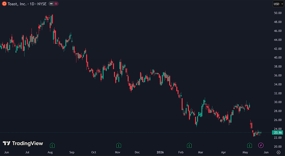The height and width of the screenshot is (156, 285).
Task: Click the Sep label on time axis
Action: (x=72, y=152)
